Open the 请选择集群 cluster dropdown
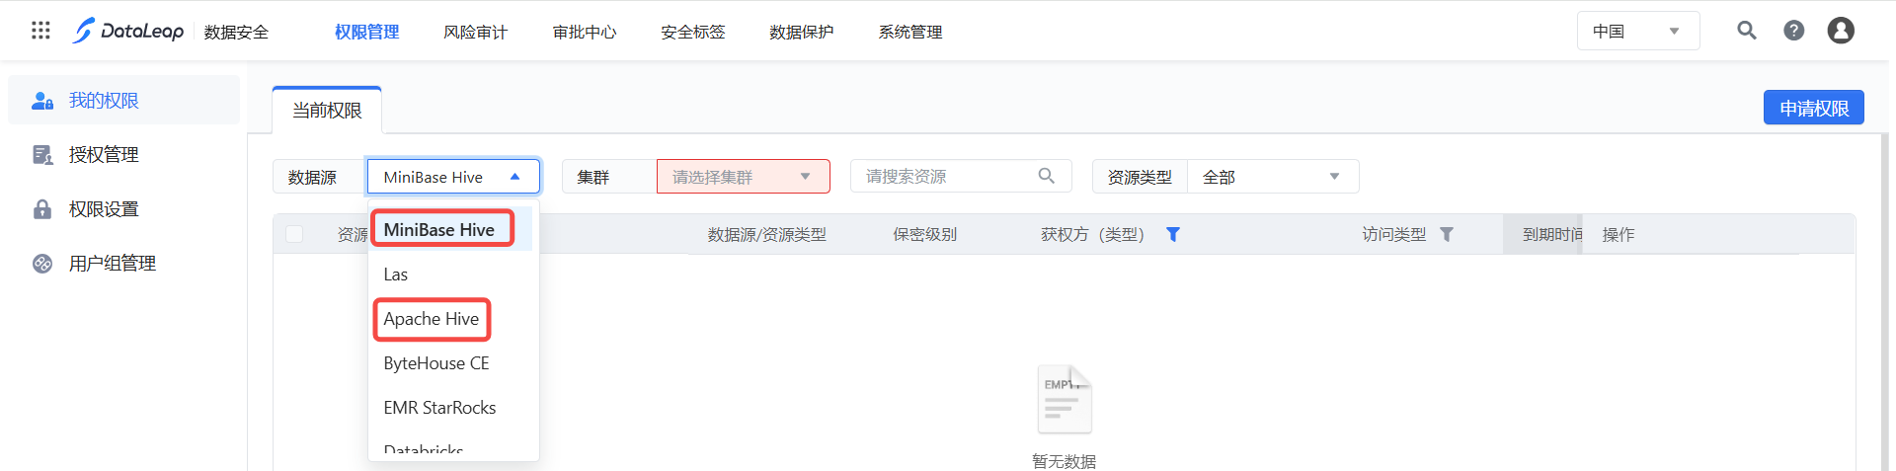The image size is (1896, 471). click(x=743, y=177)
